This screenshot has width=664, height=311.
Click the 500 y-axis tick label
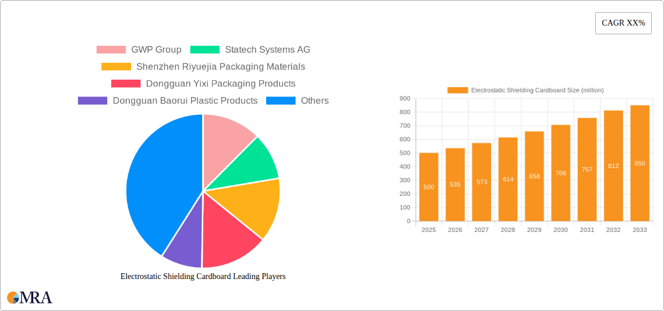click(x=405, y=153)
